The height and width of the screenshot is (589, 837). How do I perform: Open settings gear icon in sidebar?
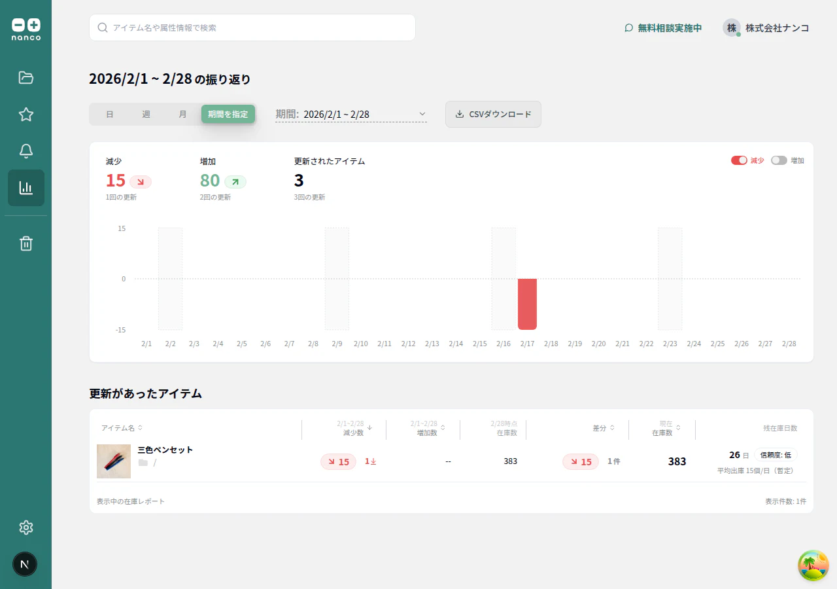pos(26,527)
